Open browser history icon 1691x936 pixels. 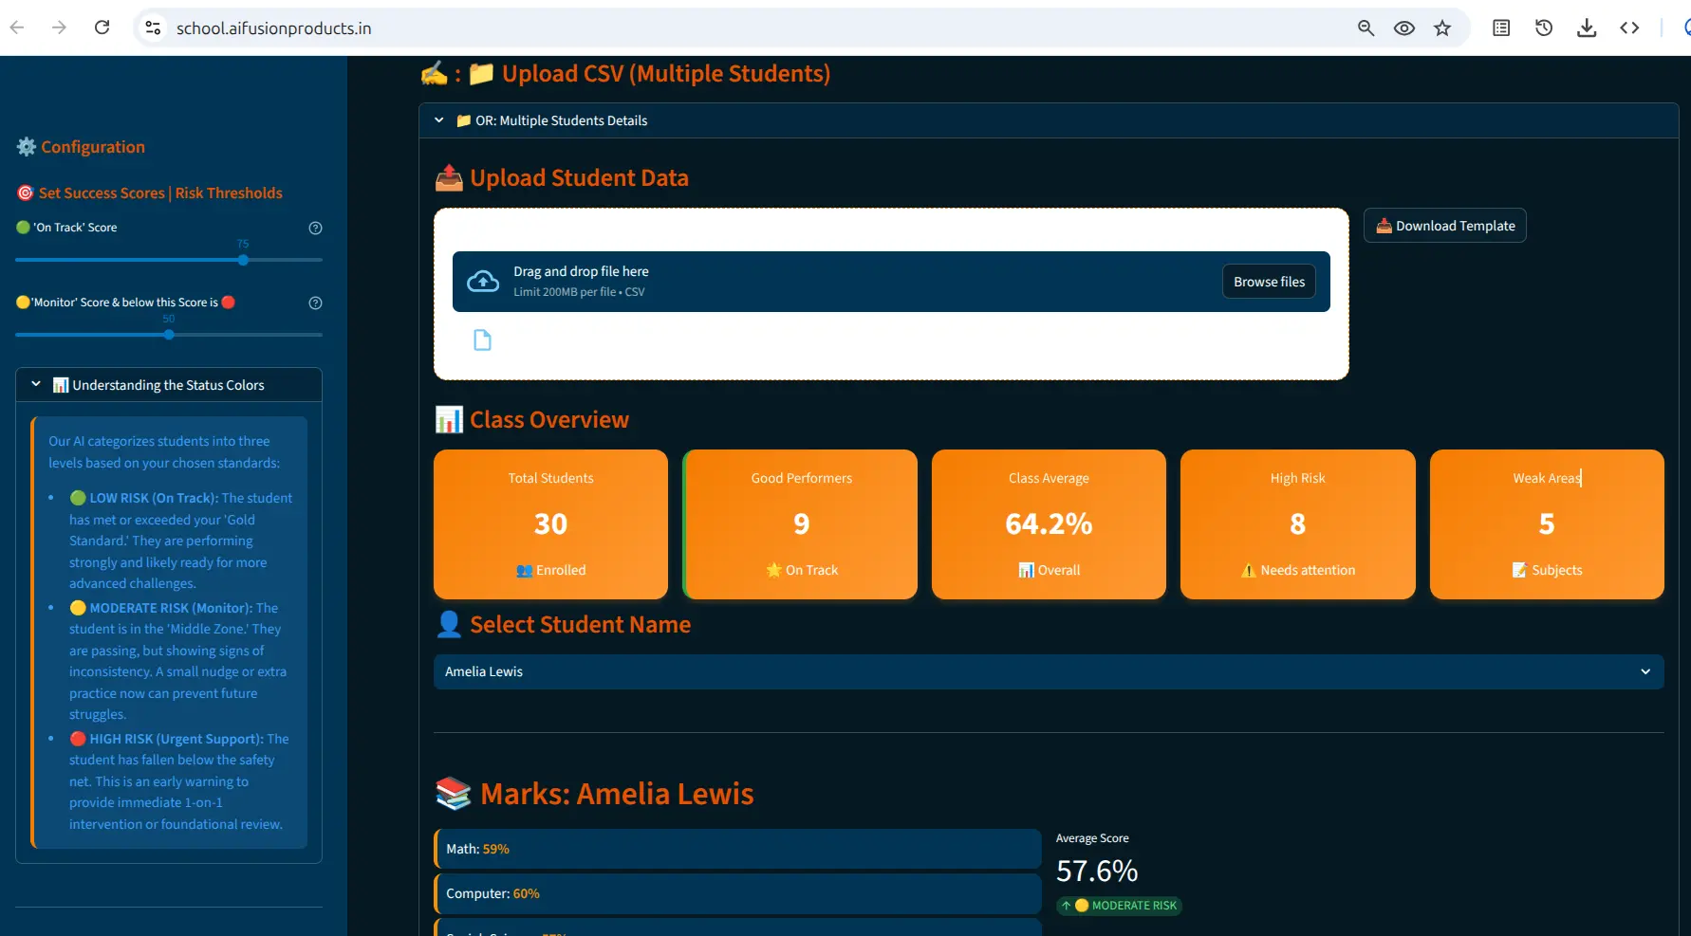(1544, 28)
